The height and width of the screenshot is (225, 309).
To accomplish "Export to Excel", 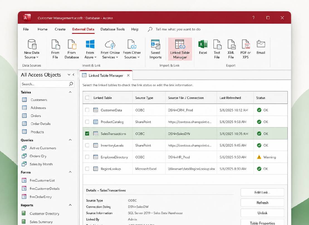I will (203, 47).
